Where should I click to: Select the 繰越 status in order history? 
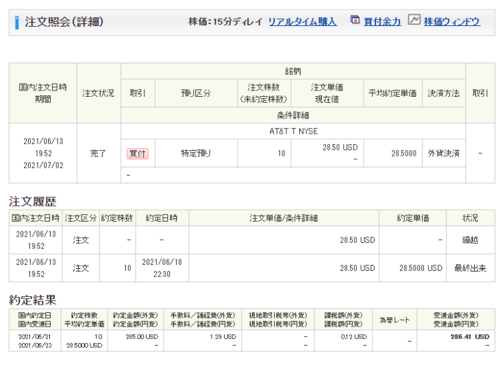(470, 241)
